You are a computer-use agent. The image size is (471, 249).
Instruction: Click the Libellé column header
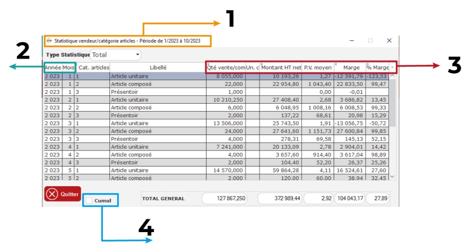(158, 68)
